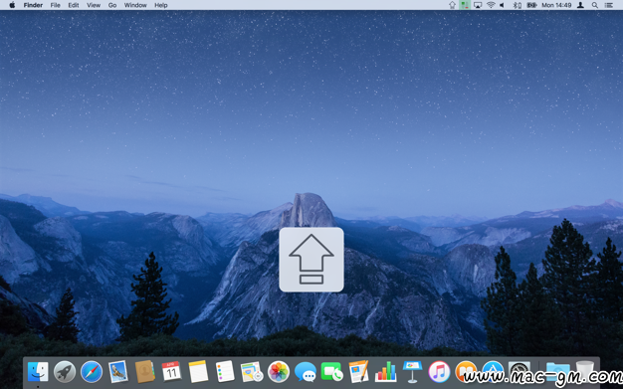The image size is (623, 389).
Task: Open Spotlight search magnifier
Action: tap(595, 5)
